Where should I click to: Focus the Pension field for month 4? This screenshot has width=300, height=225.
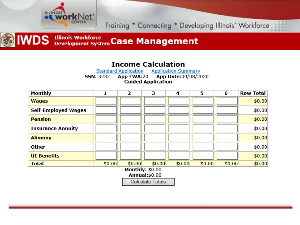[x=179, y=119]
